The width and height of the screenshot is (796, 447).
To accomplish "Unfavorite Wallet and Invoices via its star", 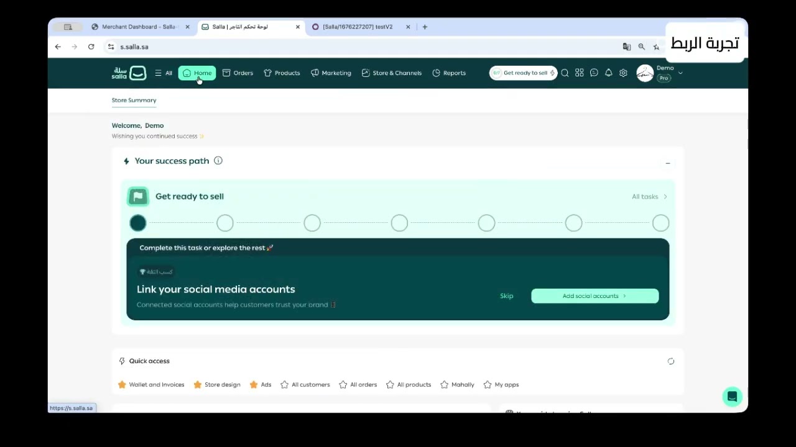I will coord(122,385).
